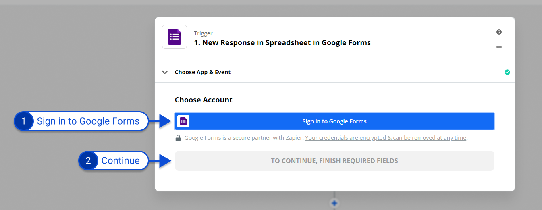
Task: Click the Sign in to Google Forms callout label
Action: (x=88, y=121)
